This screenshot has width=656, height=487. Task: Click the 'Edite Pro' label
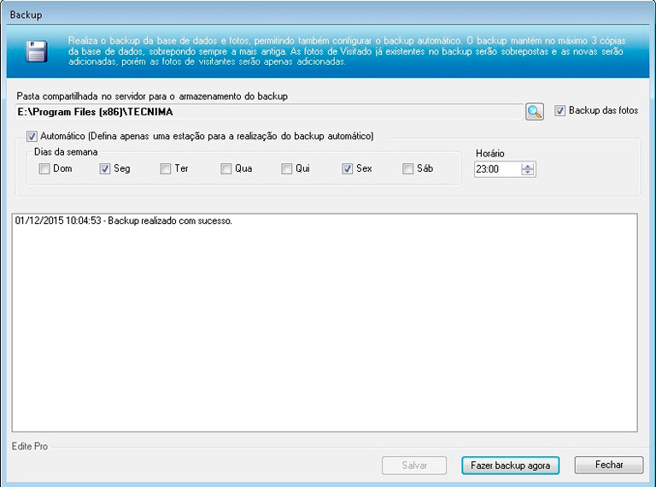tap(30, 446)
